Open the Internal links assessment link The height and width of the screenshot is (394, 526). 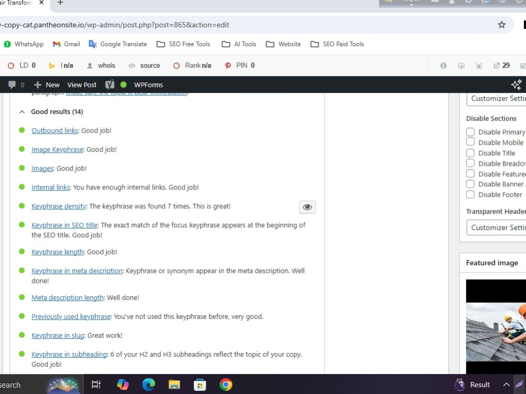[50, 187]
